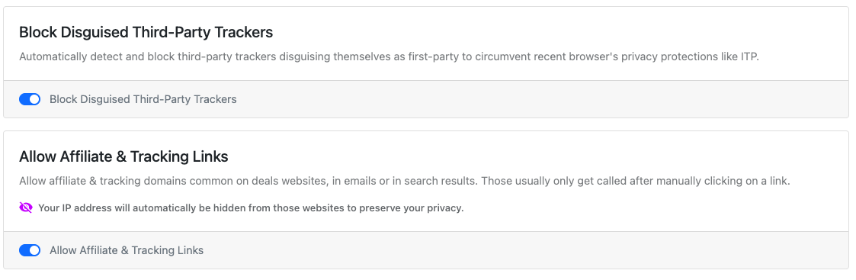This screenshot has height=280, width=856.
Task: Click the affiliate domains description text
Action: [x=405, y=181]
